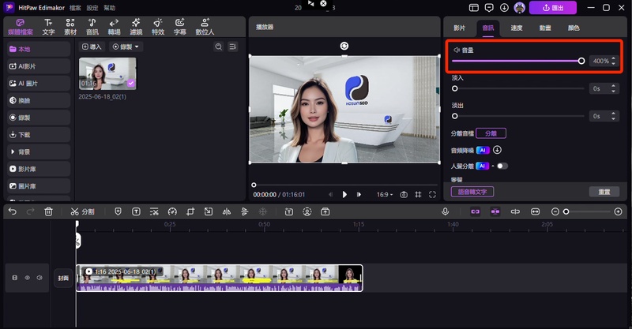Toggle the grid overlay in the player
632x329 pixels.
coord(418,195)
